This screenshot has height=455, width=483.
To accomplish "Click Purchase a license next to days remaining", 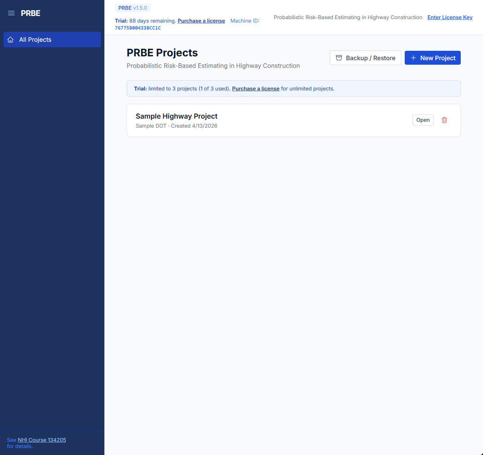I will [x=201, y=21].
